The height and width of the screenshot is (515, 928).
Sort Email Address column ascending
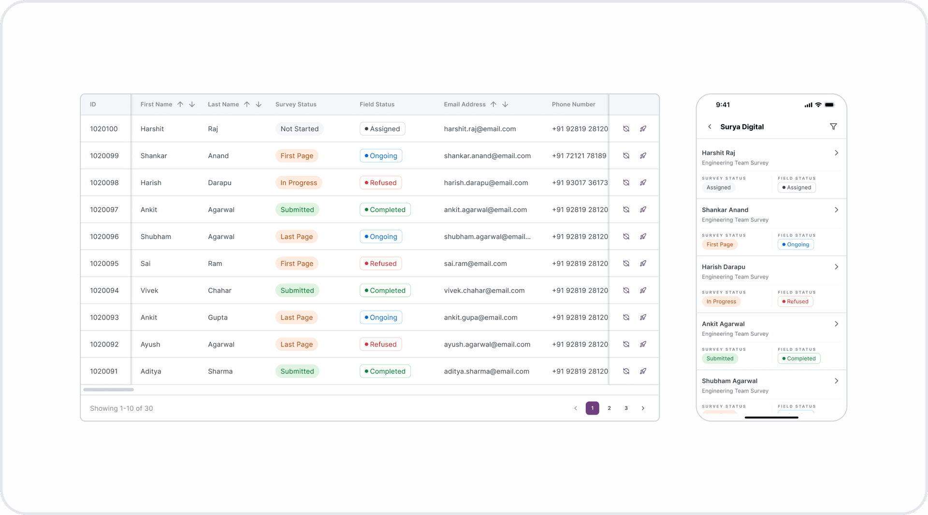493,104
